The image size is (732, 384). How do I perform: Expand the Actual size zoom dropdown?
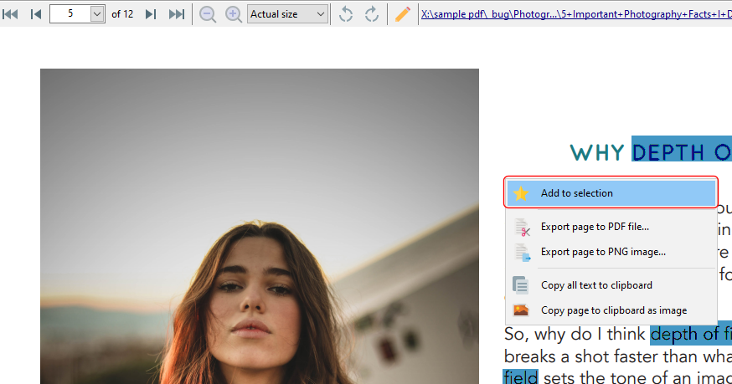click(x=320, y=14)
